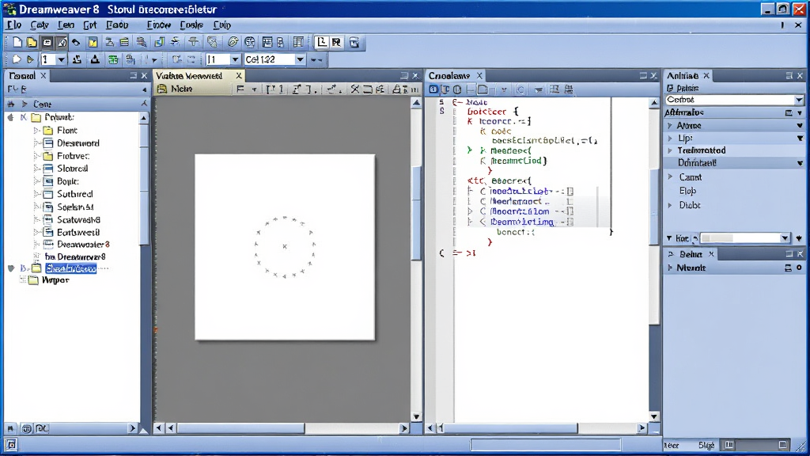Click the undo curved arrow toolbar icon
Screen dimensions: 810x456
pos(76,43)
